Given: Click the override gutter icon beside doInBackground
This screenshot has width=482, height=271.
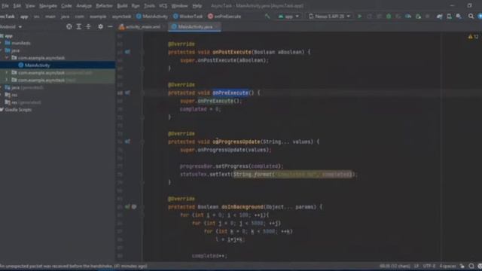Looking at the screenshot, I should click(127, 207).
